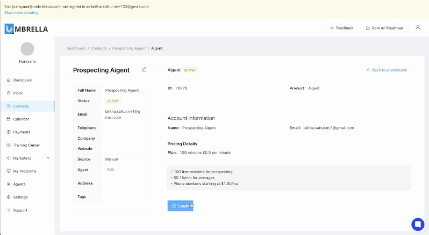Image resolution: width=429 pixels, height=235 pixels.
Task: Click the blue Login button
Action: 180,206
